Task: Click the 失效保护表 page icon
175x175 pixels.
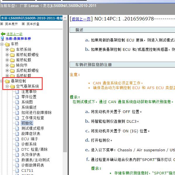Action: (x=17, y=155)
